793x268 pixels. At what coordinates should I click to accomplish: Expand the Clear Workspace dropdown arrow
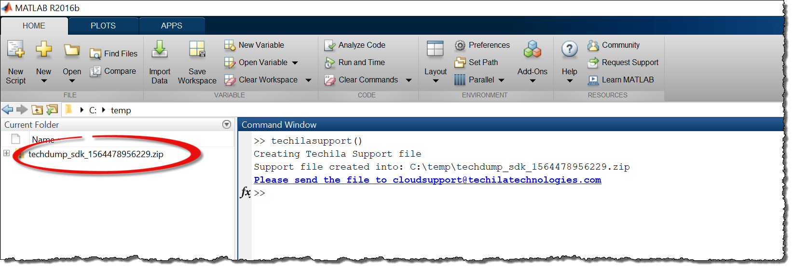(x=309, y=80)
